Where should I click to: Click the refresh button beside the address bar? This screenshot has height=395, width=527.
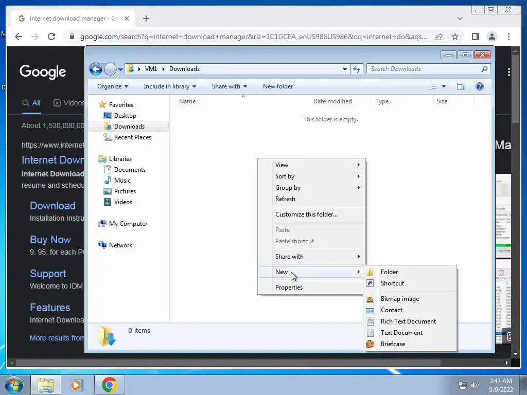pyautogui.click(x=357, y=69)
